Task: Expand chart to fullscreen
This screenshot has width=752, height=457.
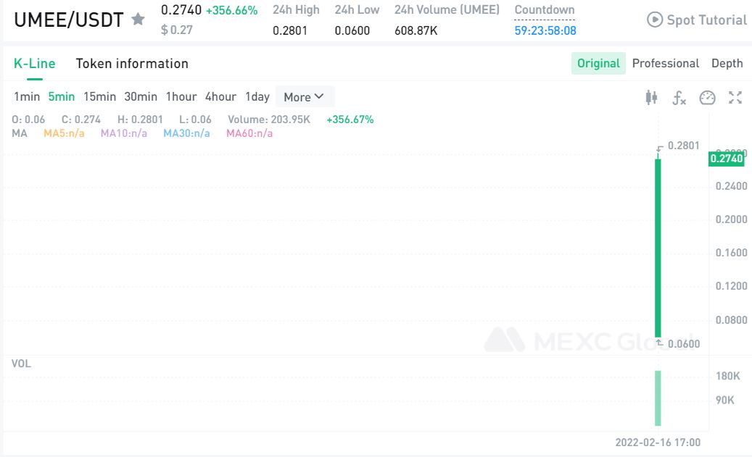Action: pos(735,97)
